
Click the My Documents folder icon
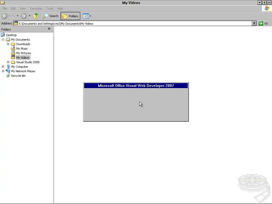pyautogui.click(x=8, y=39)
